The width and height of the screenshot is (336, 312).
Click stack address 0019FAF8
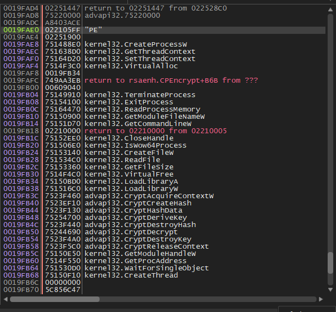tap(21, 73)
